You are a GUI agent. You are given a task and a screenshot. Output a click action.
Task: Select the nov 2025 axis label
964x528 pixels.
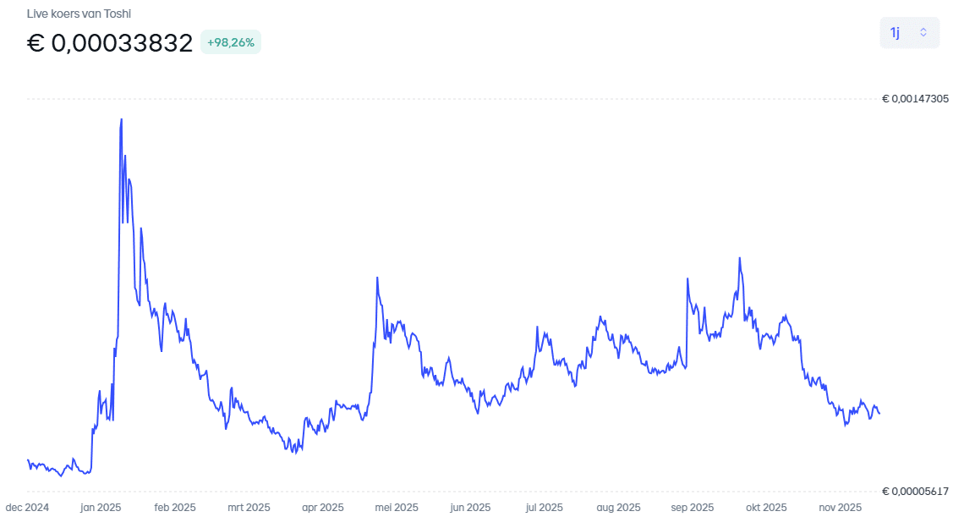coord(840,508)
